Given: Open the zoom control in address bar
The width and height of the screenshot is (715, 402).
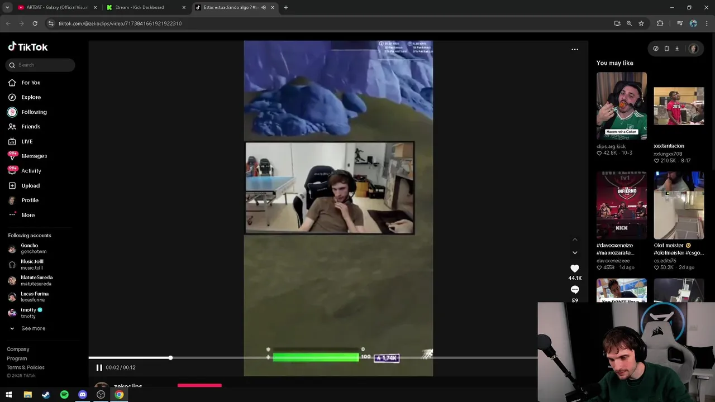Looking at the screenshot, I should [x=629, y=23].
